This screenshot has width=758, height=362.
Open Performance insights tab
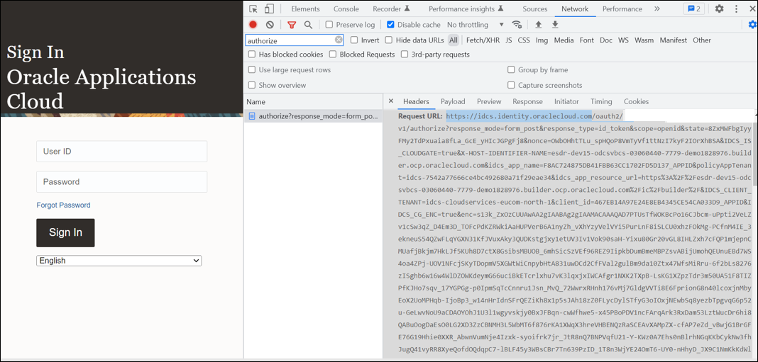click(x=466, y=9)
